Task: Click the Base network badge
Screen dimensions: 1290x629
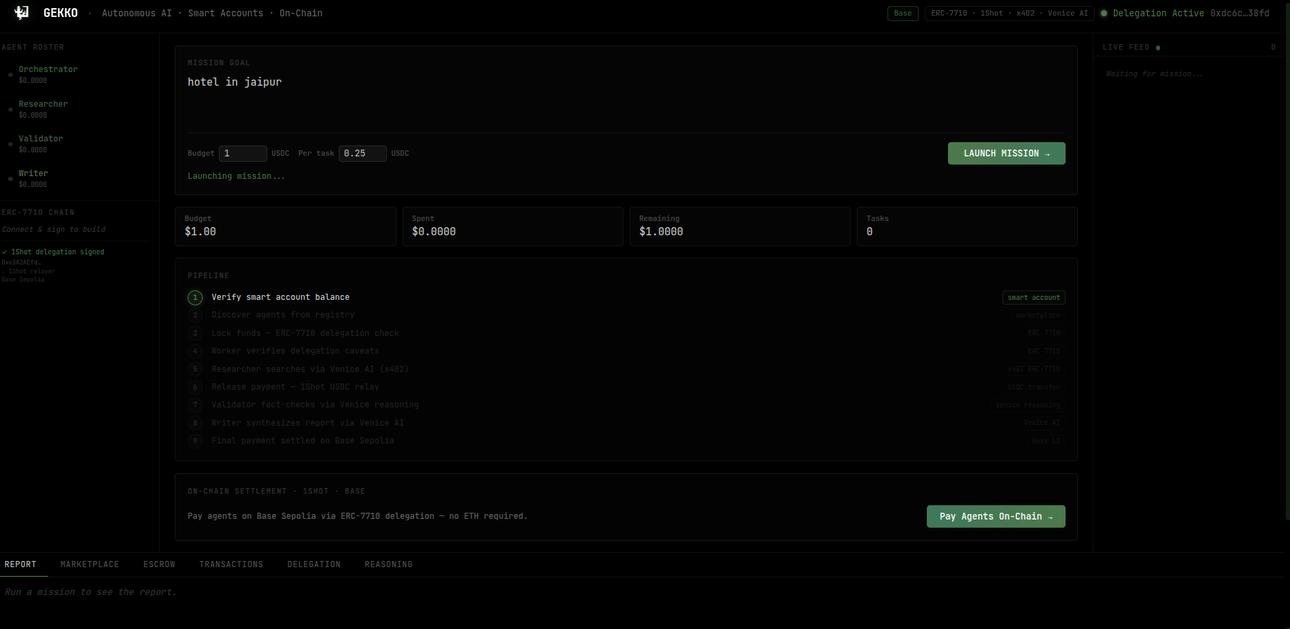Action: point(903,13)
